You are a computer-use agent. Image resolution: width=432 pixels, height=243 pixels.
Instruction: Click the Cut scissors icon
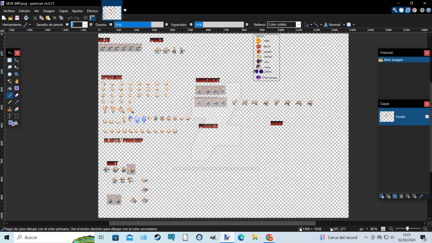(35, 18)
